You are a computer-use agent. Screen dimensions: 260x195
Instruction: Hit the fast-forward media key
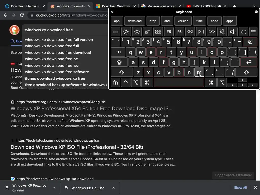click(212, 31)
